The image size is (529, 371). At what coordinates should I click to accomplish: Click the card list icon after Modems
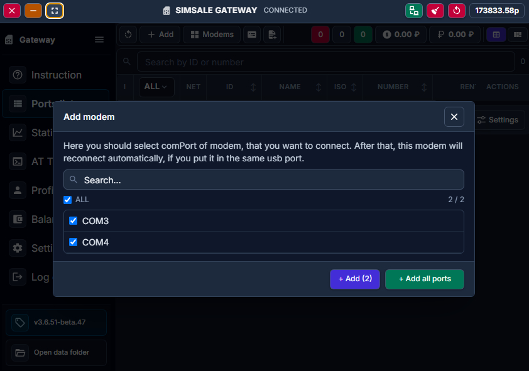[252, 35]
